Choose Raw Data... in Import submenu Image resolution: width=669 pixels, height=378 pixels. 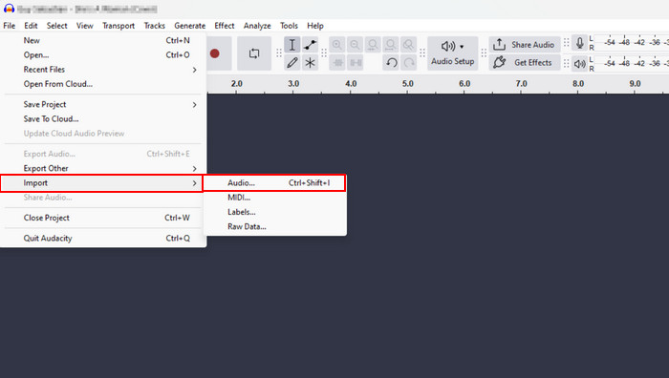pyautogui.click(x=275, y=226)
